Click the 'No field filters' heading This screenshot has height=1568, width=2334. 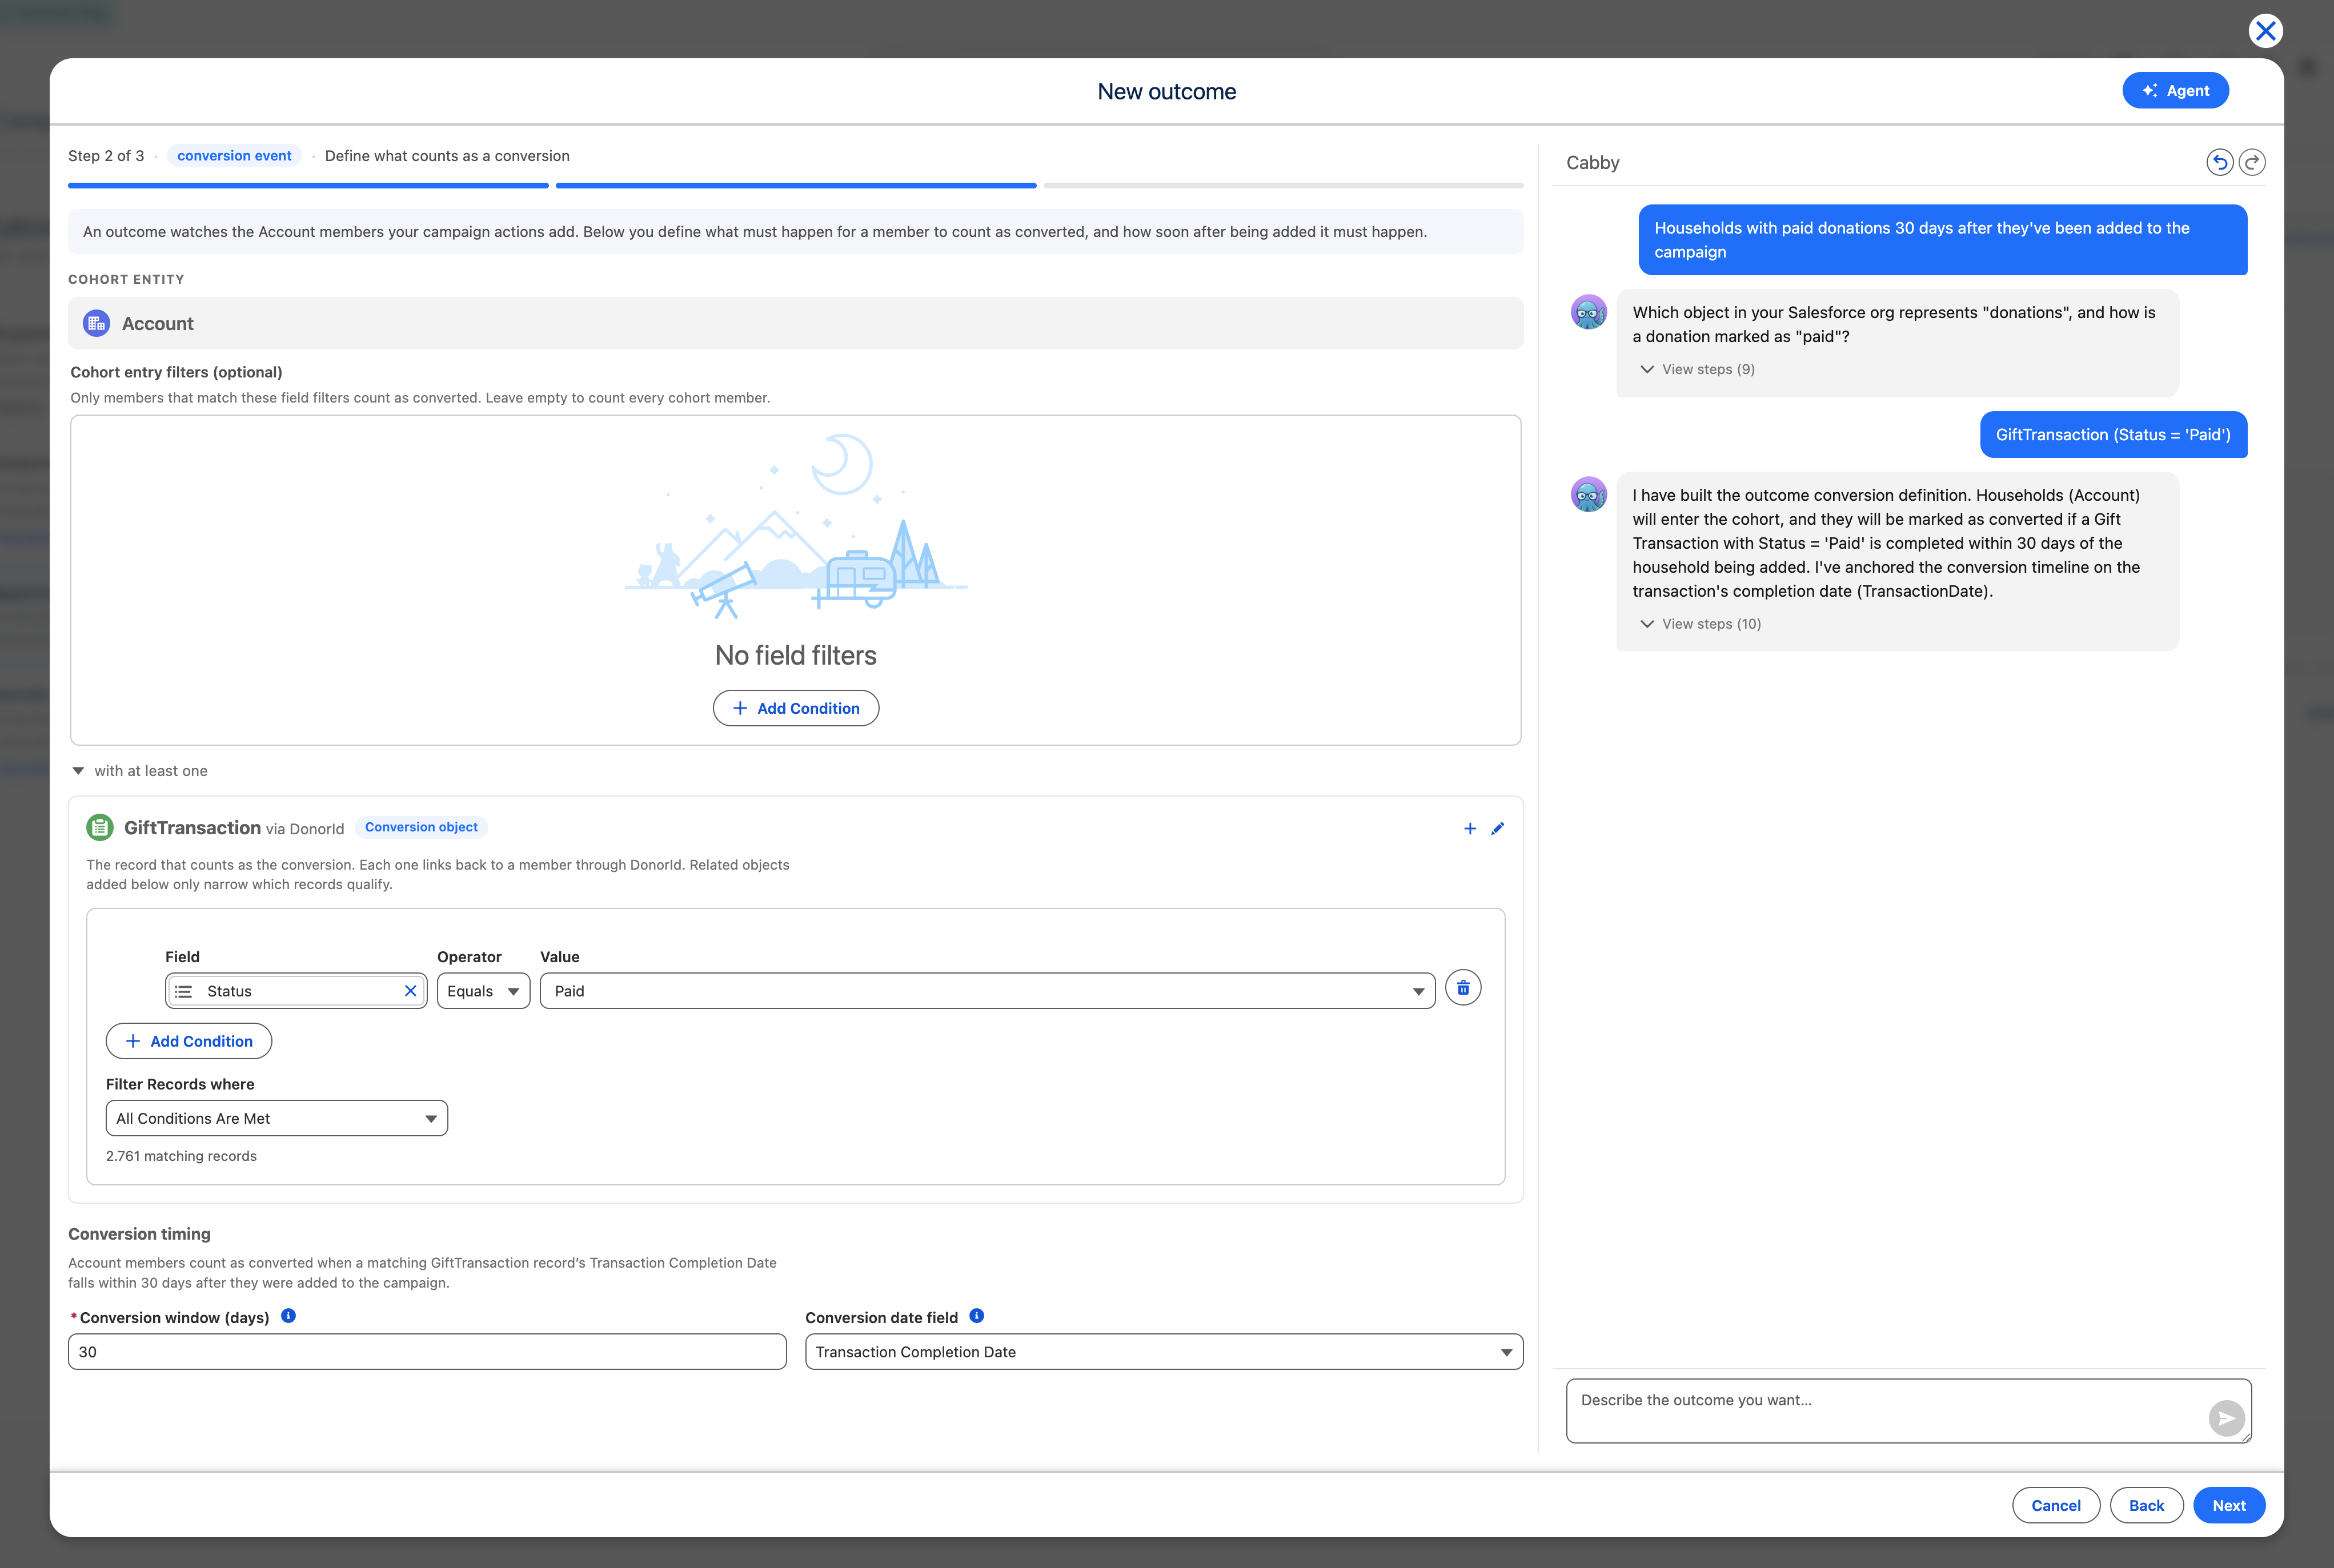(x=795, y=655)
